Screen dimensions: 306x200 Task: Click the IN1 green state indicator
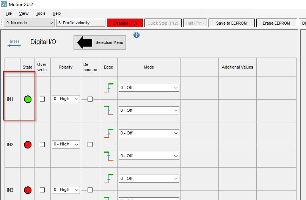[28, 99]
